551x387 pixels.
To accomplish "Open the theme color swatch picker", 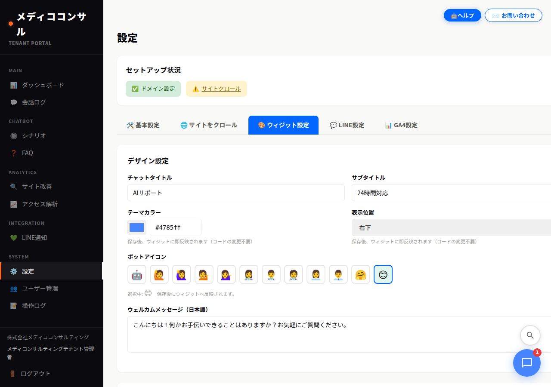I will 136,227.
